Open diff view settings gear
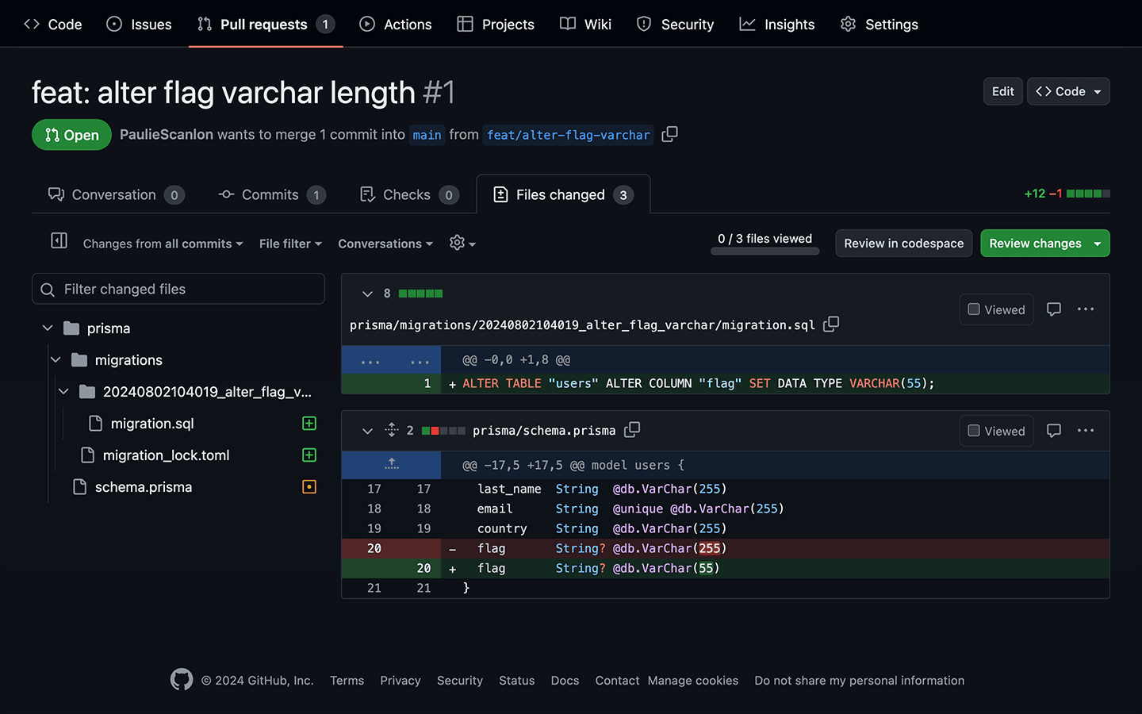 462,243
